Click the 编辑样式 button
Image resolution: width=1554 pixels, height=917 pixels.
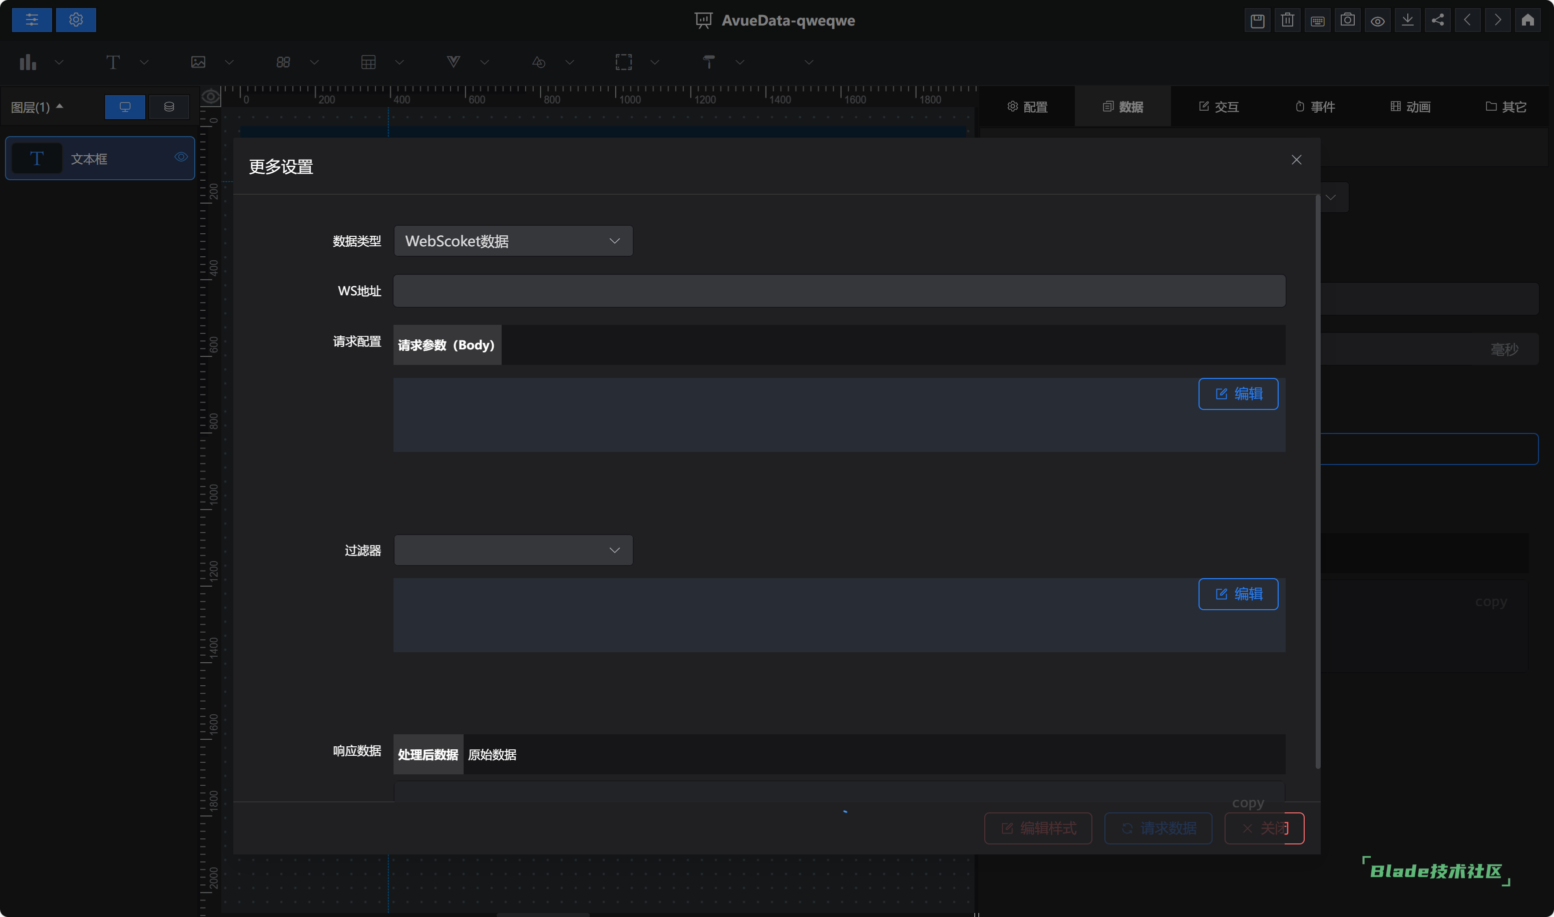point(1038,828)
